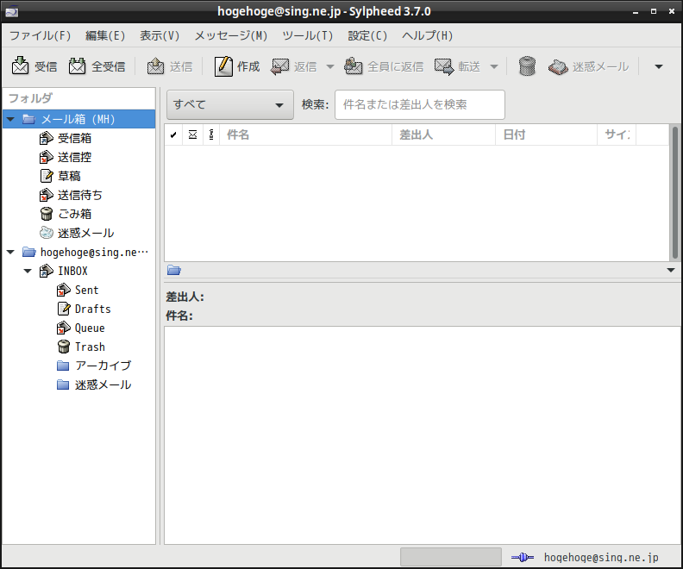Select the ごみ箱 trash folder icon
This screenshot has width=683, height=569.
pos(47,214)
